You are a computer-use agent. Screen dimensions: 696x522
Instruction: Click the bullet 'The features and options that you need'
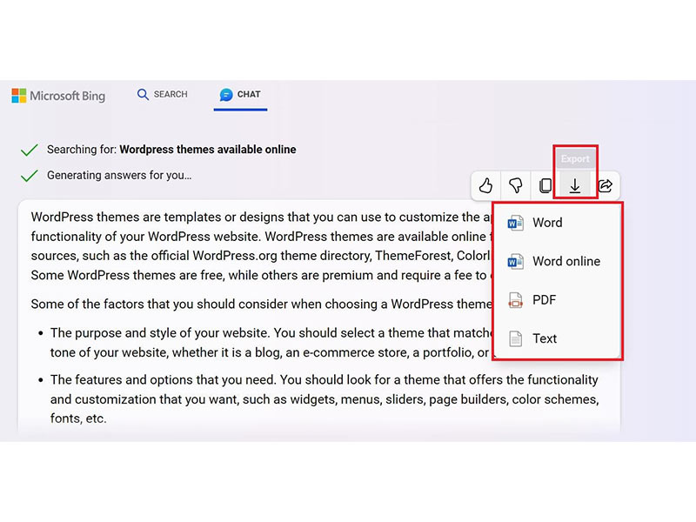pos(325,399)
